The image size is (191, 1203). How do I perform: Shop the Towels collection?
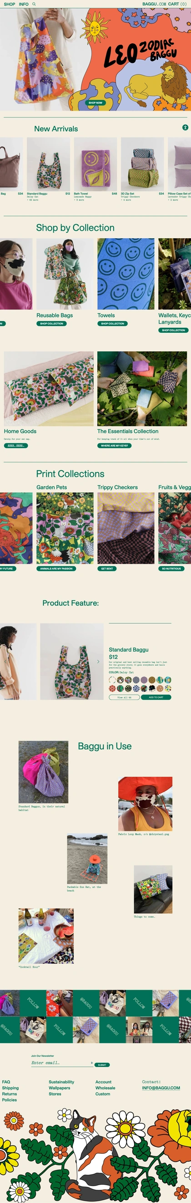pos(112,323)
